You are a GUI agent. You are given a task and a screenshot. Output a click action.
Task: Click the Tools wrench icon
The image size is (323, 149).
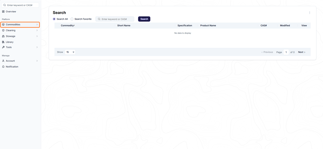click(x=3, y=47)
